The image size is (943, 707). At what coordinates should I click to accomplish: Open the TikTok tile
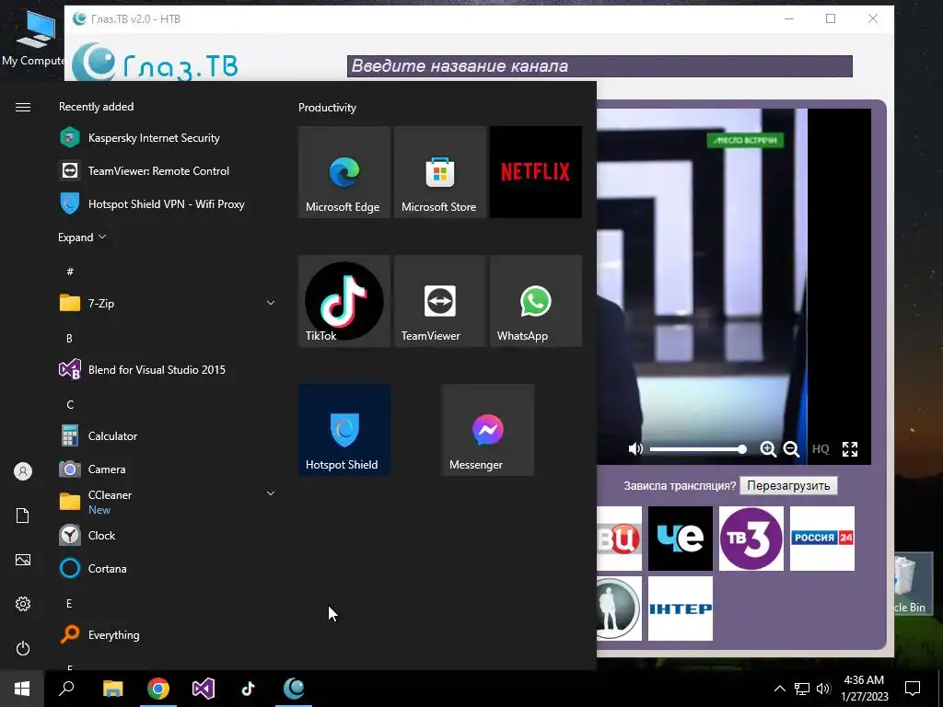[x=344, y=301]
